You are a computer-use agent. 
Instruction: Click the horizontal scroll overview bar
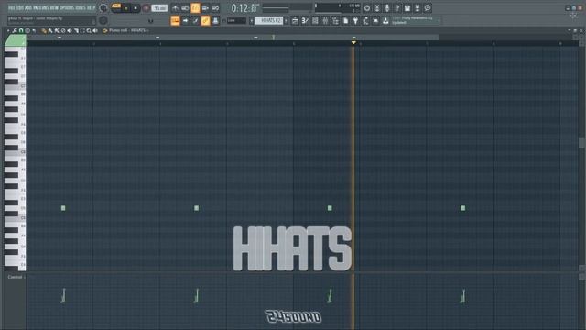click(233, 38)
